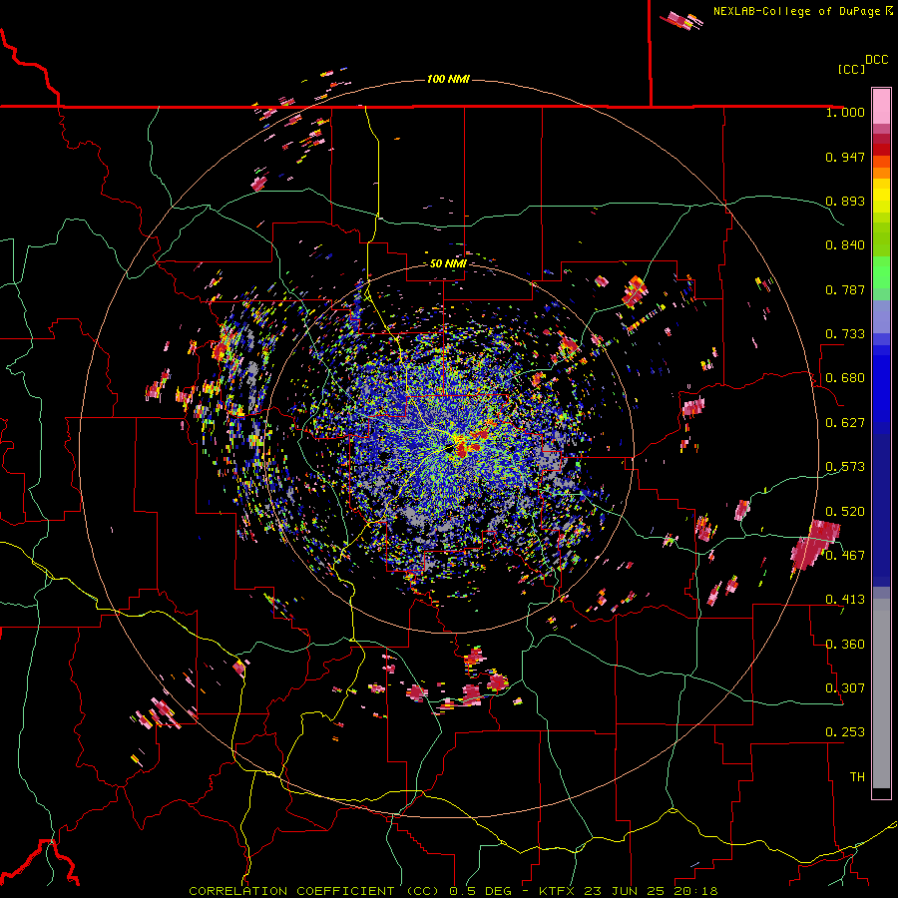
Task: Click the DCC product label
Action: pyautogui.click(x=876, y=60)
